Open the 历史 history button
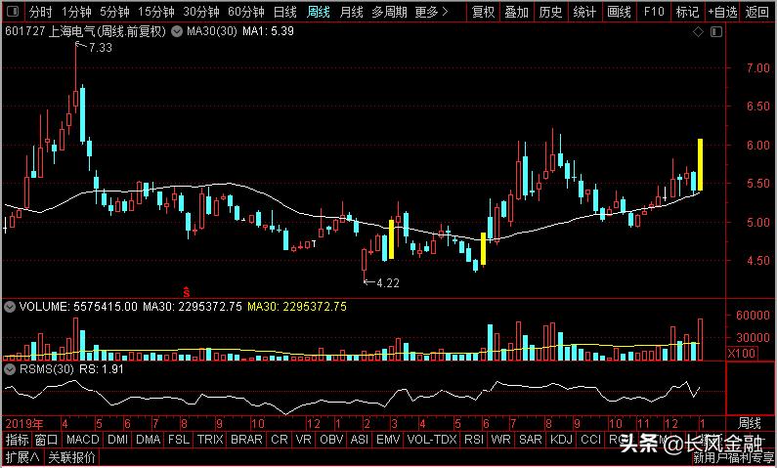 550,12
